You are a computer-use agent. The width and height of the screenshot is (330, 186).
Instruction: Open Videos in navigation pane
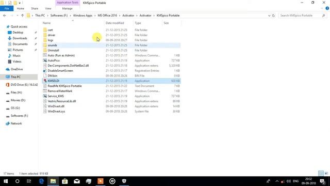coord(17,61)
